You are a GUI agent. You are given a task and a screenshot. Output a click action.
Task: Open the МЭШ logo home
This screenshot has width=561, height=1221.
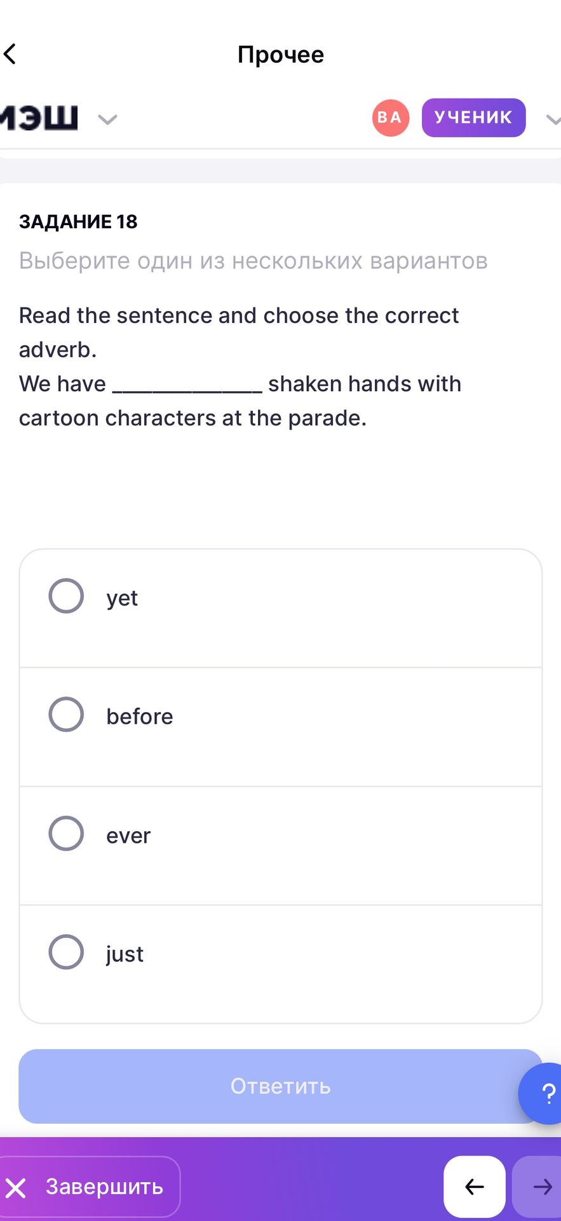point(39,118)
